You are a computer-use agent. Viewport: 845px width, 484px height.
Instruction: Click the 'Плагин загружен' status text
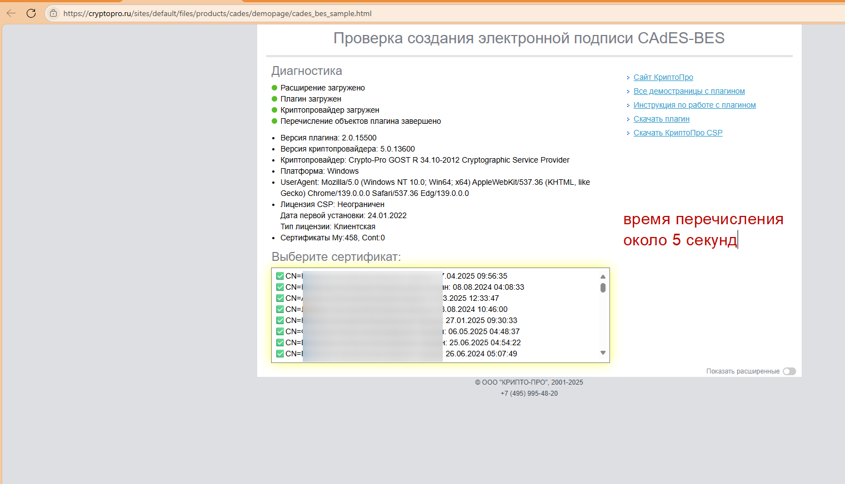311,99
